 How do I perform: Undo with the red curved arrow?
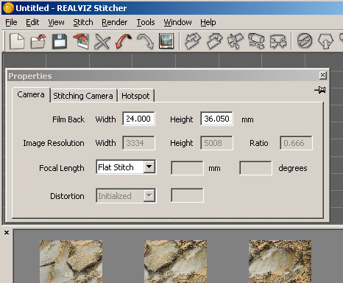pos(124,41)
